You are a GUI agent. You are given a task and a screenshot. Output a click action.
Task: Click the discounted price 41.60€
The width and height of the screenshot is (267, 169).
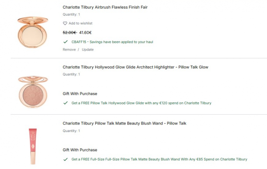pos(85,32)
